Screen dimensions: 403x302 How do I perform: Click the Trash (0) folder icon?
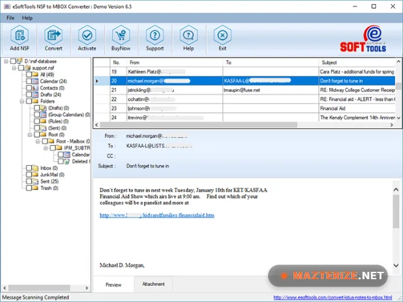pyautogui.click(x=36, y=188)
